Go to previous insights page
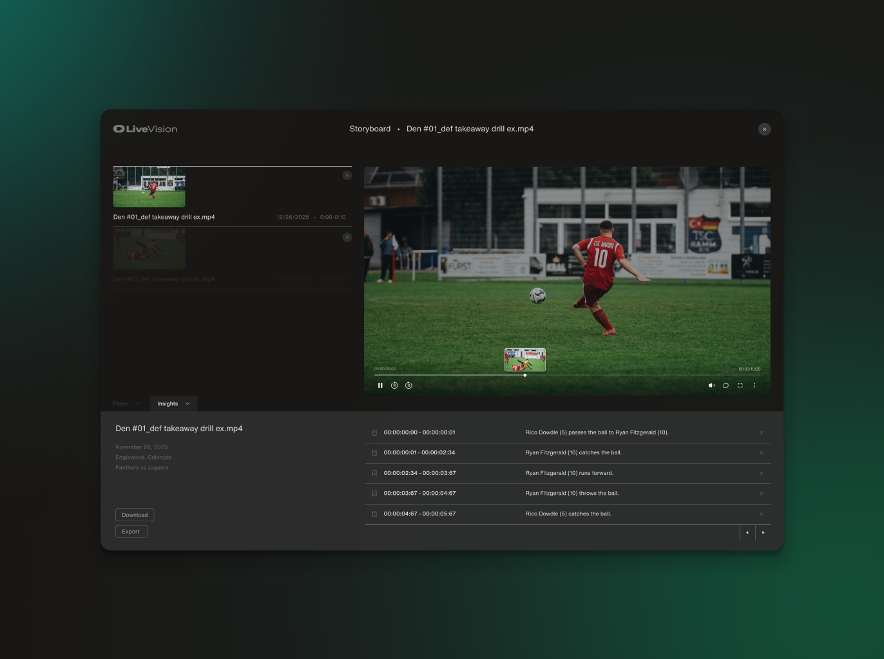The image size is (884, 659). tap(747, 532)
